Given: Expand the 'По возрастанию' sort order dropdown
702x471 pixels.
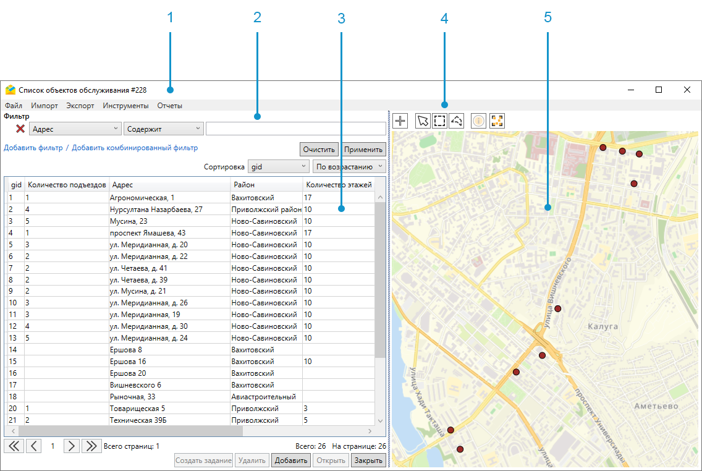Looking at the screenshot, I should pyautogui.click(x=349, y=167).
